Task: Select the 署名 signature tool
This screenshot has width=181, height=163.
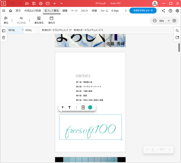Action: pos(6,20)
